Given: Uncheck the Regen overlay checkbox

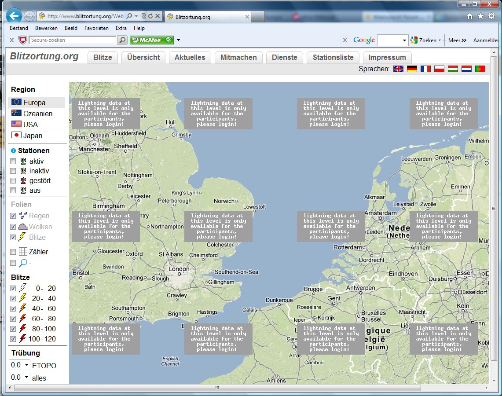Looking at the screenshot, I should click(x=13, y=216).
